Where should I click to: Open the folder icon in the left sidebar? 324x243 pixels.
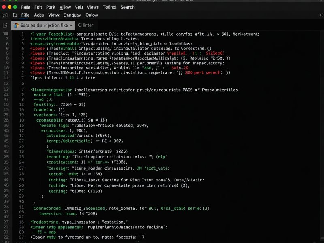5,34
